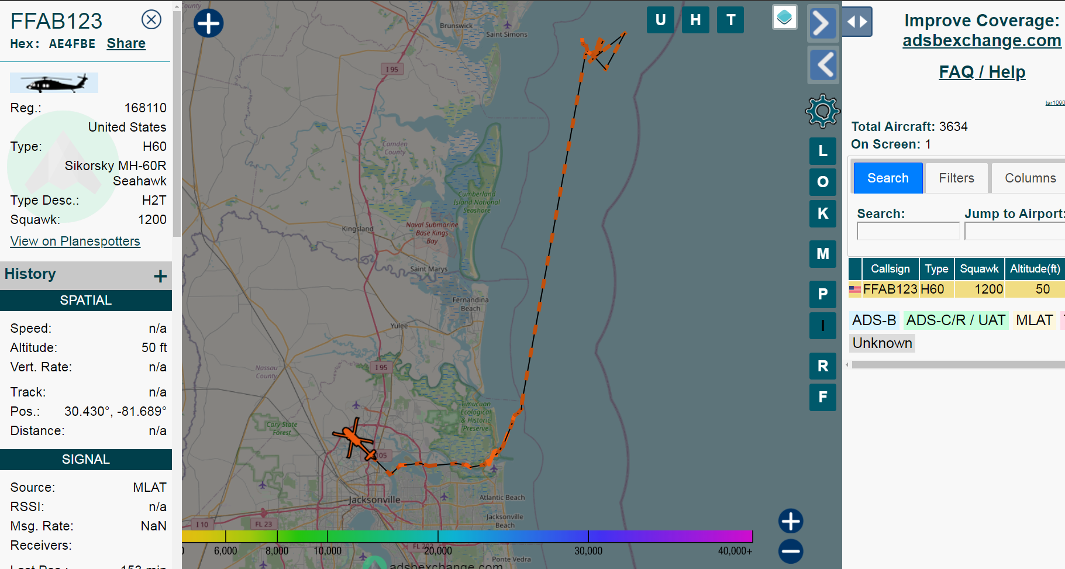Focus the Search input field
Viewport: 1065px width, 569px height.
(x=908, y=232)
